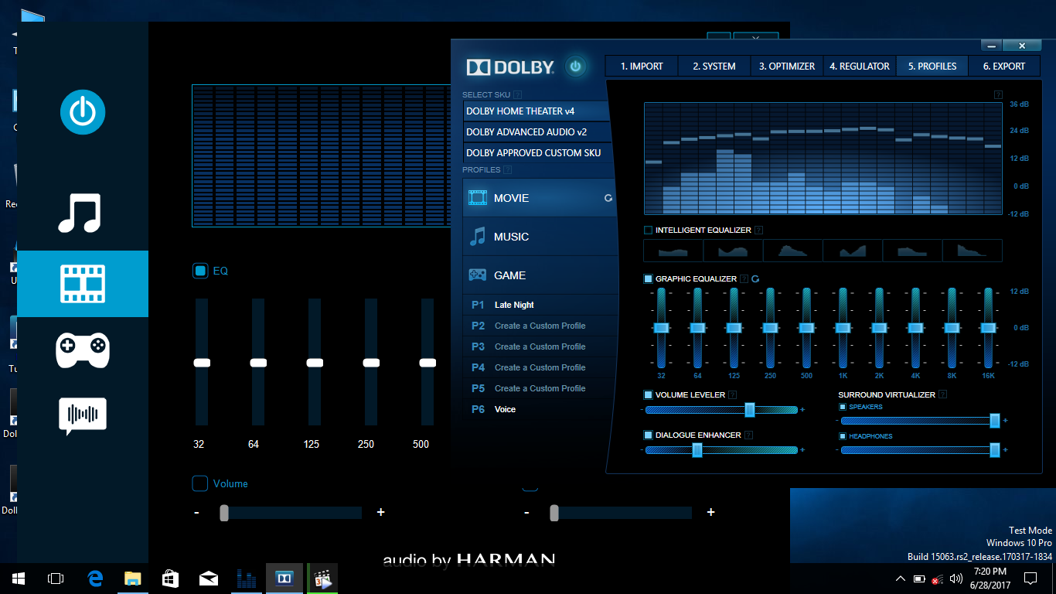
Task: Pick the last Intelligent Equalizer preset thumbnail
Action: point(973,251)
